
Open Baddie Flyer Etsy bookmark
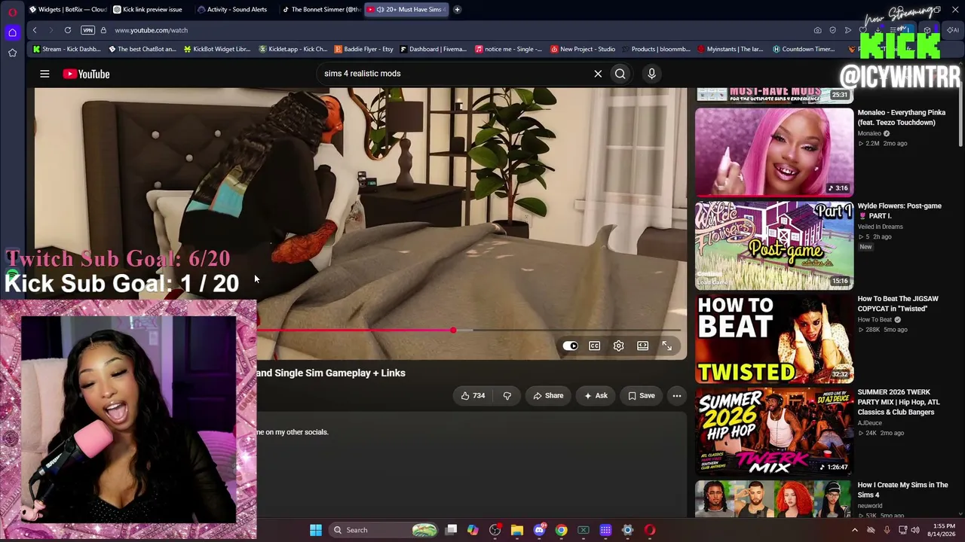[x=364, y=50]
